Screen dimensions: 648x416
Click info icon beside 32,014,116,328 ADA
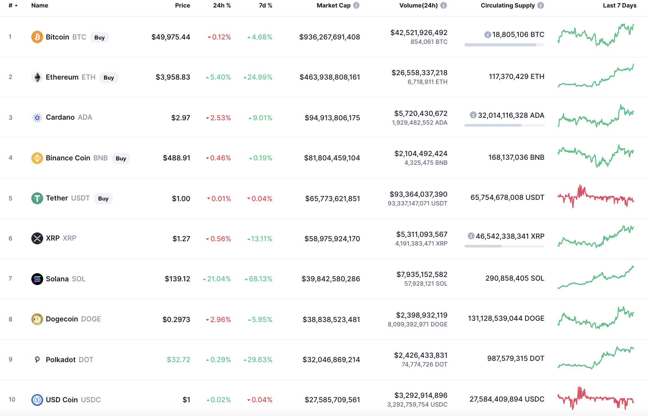pyautogui.click(x=473, y=115)
